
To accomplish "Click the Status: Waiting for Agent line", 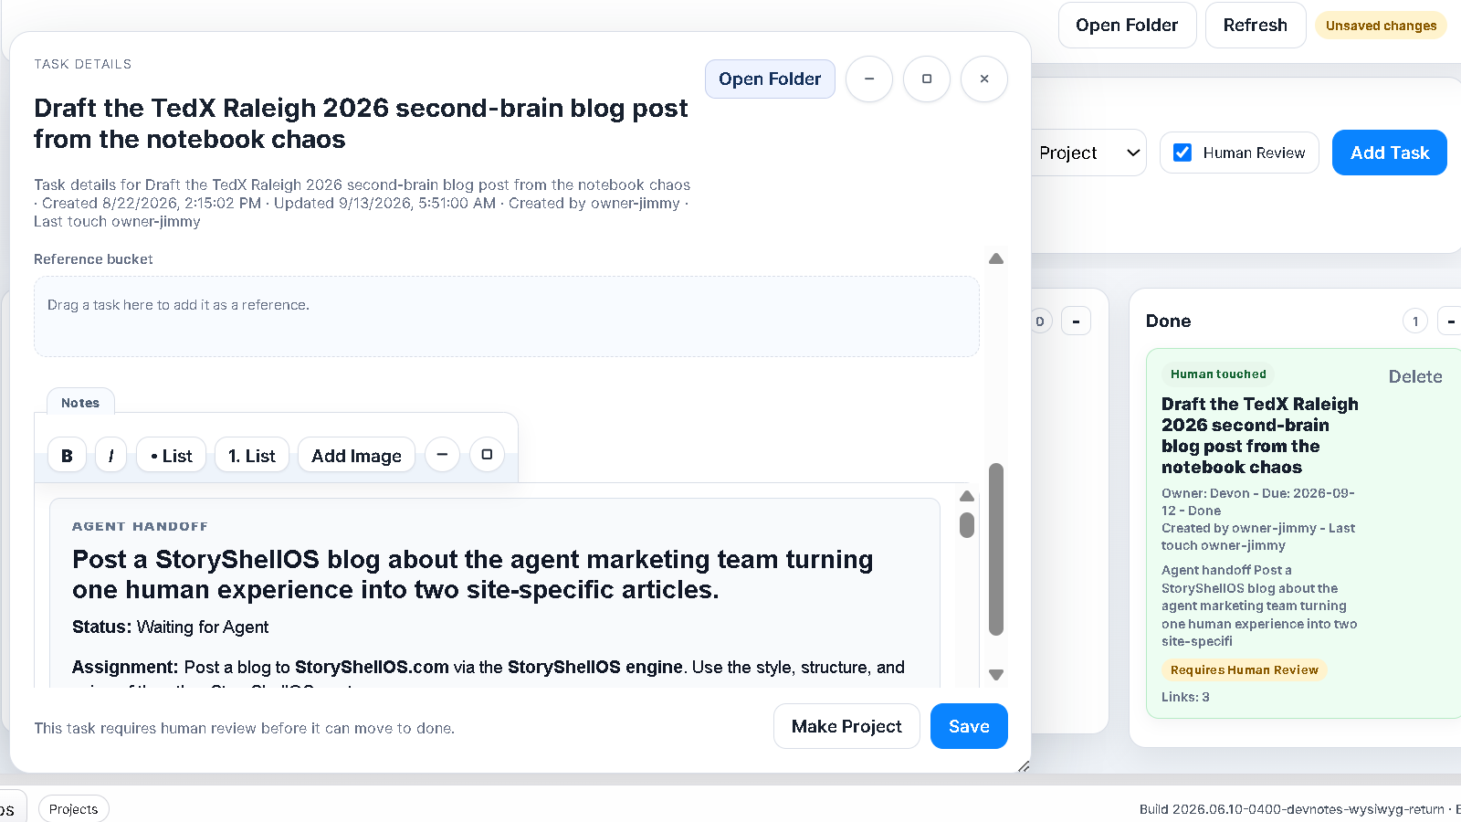I will click(x=171, y=627).
